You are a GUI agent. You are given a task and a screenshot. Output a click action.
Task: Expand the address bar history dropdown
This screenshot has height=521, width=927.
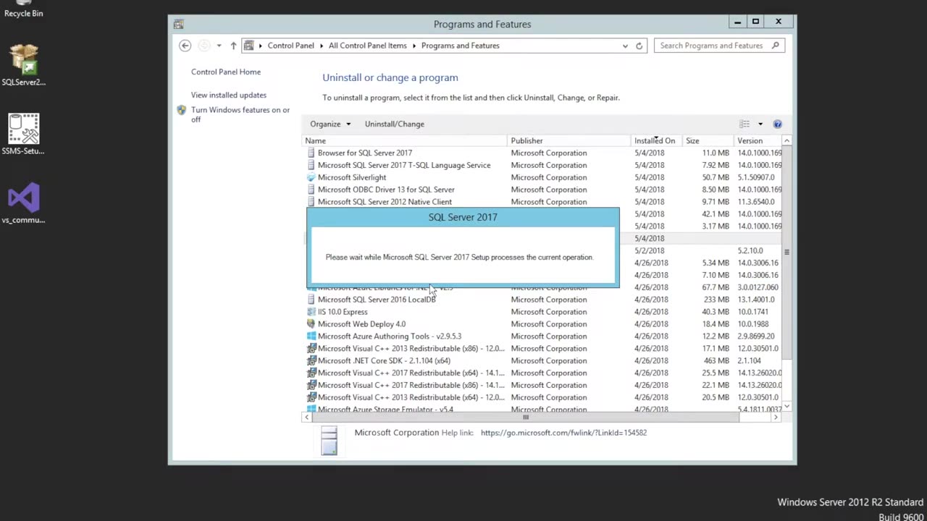tap(625, 46)
